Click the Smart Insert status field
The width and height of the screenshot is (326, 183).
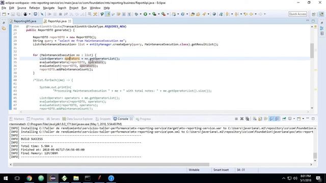point(221,170)
